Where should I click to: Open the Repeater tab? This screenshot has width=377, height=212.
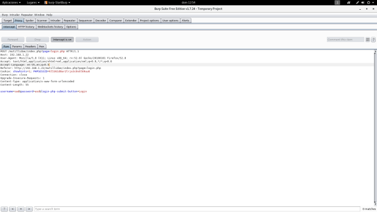click(x=70, y=21)
